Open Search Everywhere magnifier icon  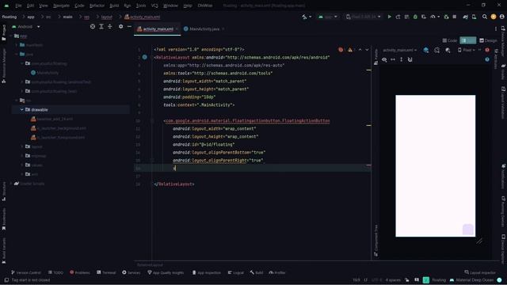(x=484, y=17)
